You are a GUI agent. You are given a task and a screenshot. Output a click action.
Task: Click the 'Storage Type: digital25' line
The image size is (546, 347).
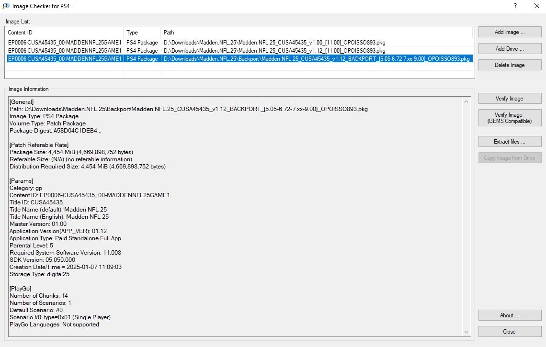pos(39,275)
